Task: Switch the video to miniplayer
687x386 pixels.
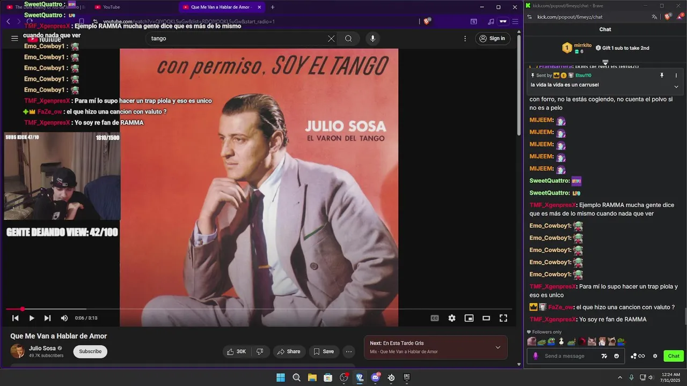Action: click(x=469, y=318)
